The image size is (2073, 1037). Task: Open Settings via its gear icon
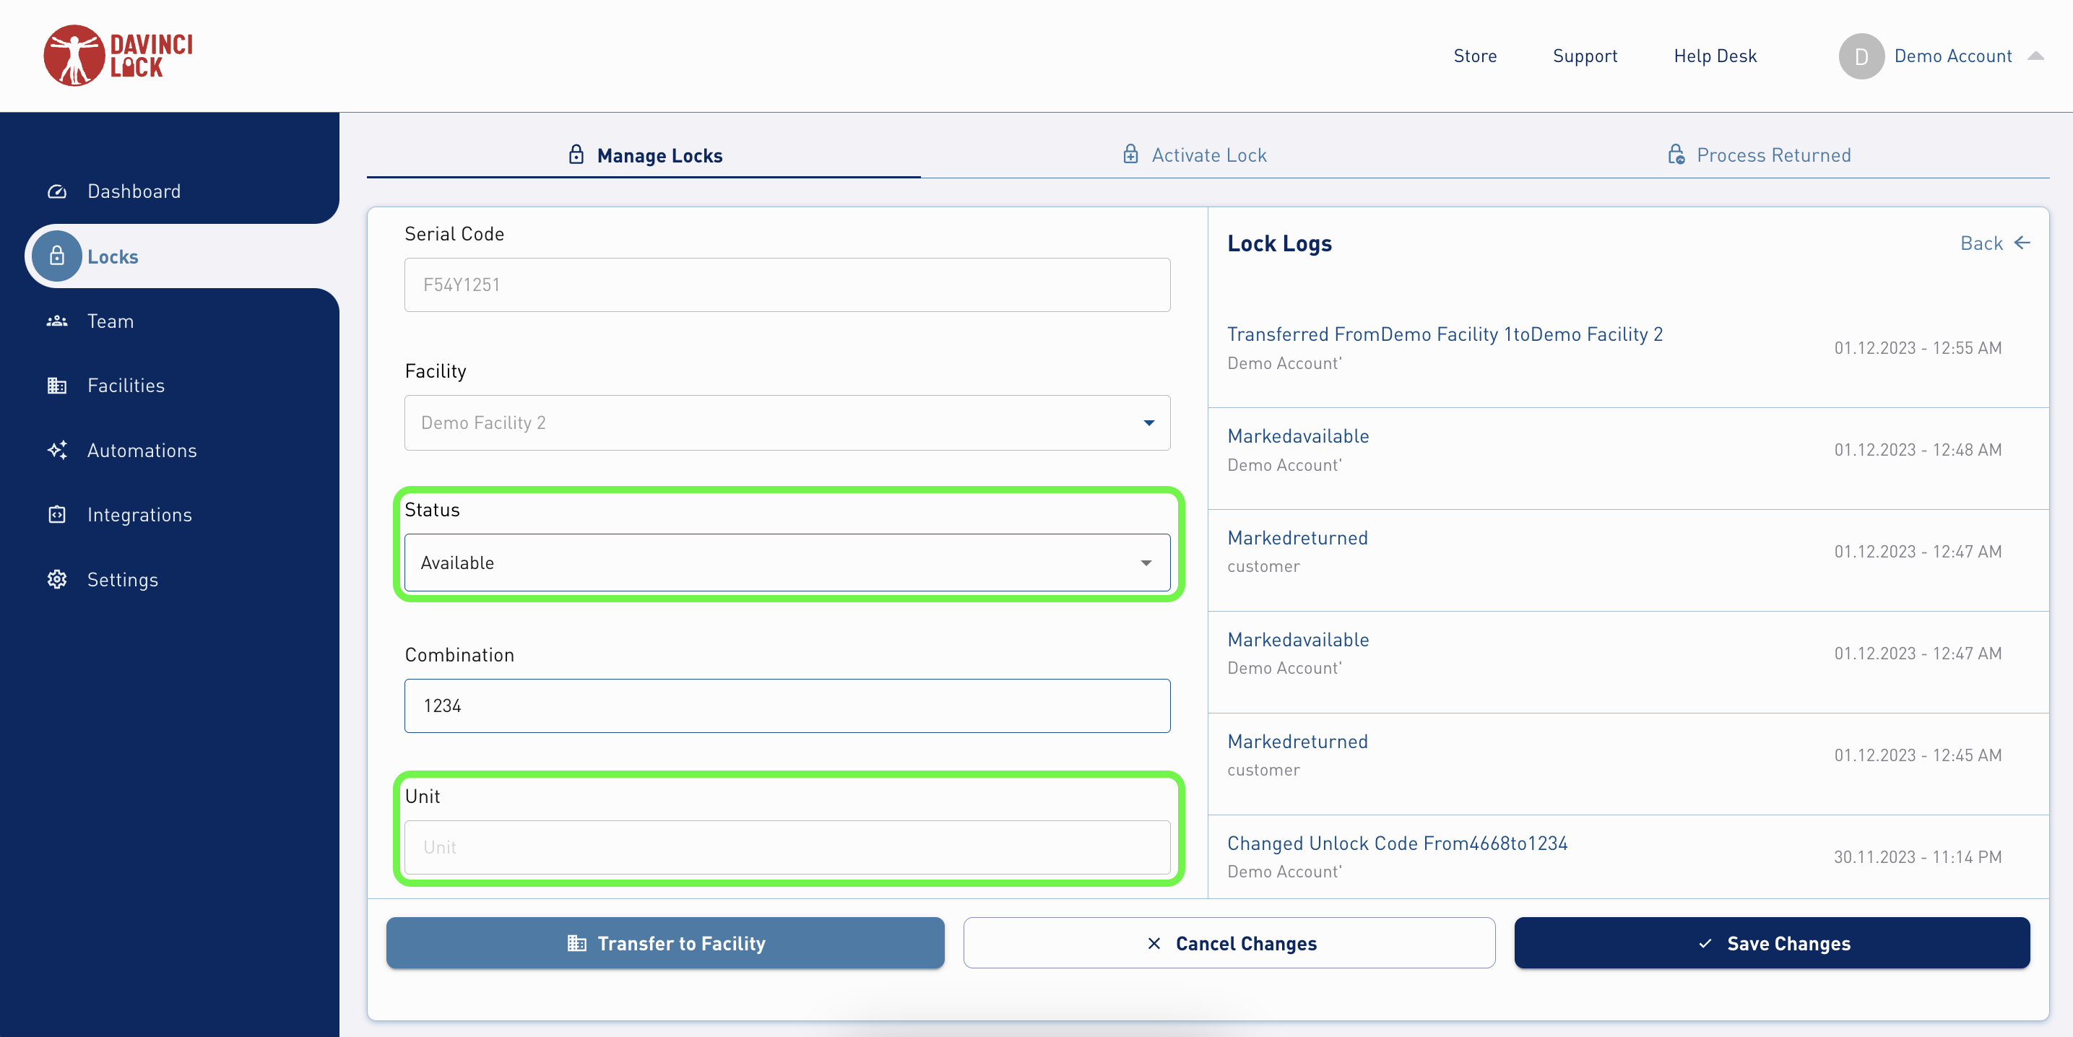pos(56,579)
